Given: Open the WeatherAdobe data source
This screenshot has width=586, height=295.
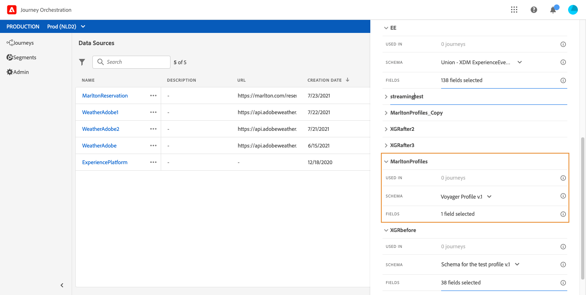Looking at the screenshot, I should click(x=99, y=145).
